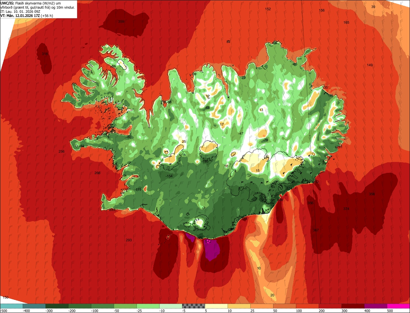Select the legend swatch between -200 and -100
Image resolution: width=410 pixels, height=313 pixels.
pos(79,306)
